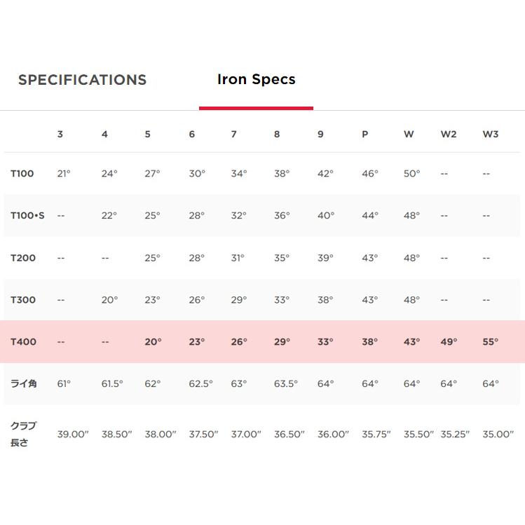The image size is (525, 525).
Task: Click the T300 row label
Action: (22, 300)
